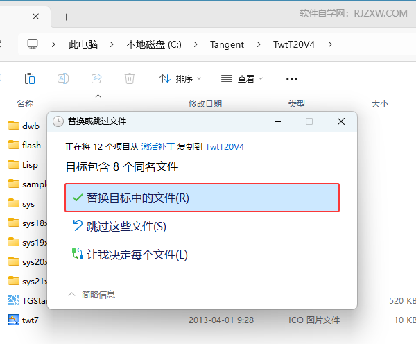The image size is (416, 344).
Task: Expand chevron after 本地磁盘 (C:) breadcrumb
Action: click(196, 44)
